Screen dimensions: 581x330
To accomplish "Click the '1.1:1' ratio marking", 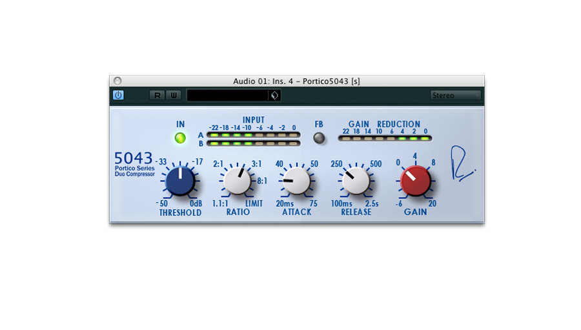I will coord(220,203).
